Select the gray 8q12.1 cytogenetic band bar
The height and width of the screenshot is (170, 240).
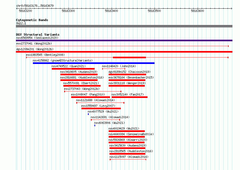pyautogui.click(x=124, y=26)
